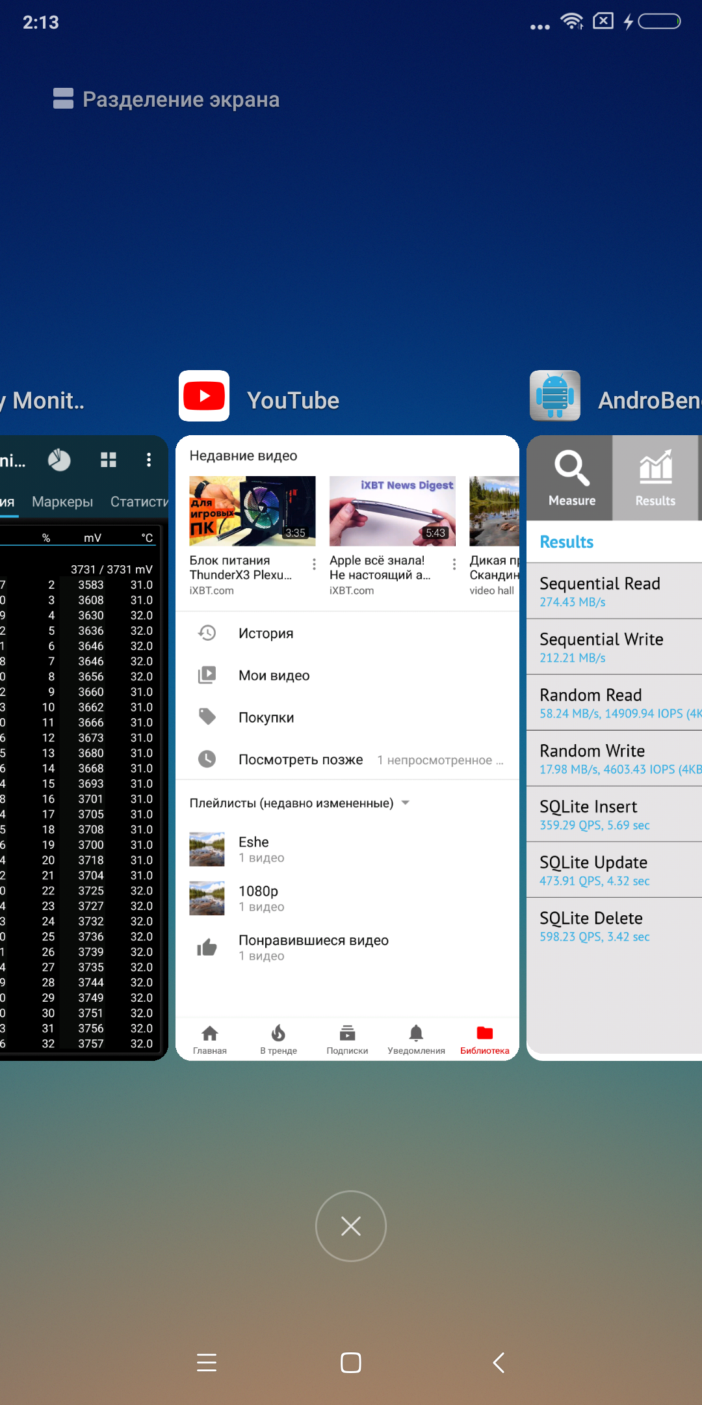The image size is (702, 1405).
Task: Open My videos entry
Action: [348, 675]
